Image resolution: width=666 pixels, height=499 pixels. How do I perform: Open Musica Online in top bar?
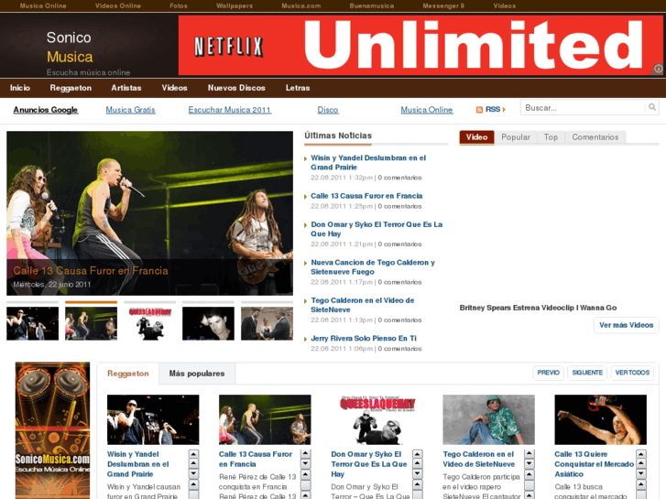[43, 5]
